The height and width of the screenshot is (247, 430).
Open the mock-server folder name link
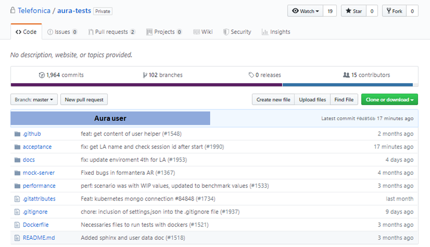click(38, 173)
